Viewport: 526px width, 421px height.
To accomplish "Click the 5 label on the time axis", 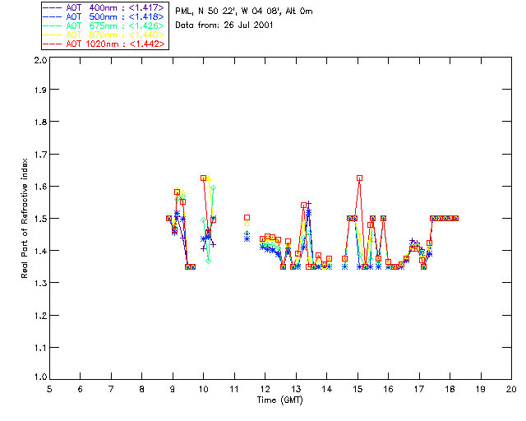I will click(49, 389).
